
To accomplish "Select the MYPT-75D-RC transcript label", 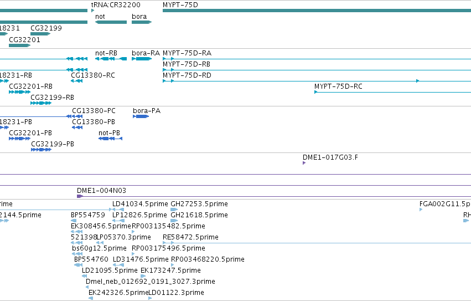I will pyautogui.click(x=338, y=86).
